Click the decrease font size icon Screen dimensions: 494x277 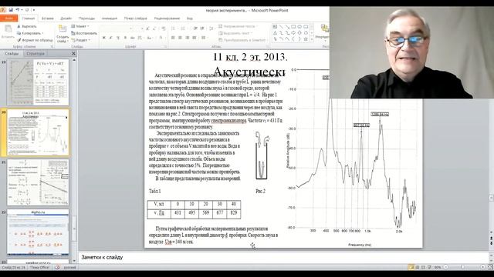[x=154, y=28]
